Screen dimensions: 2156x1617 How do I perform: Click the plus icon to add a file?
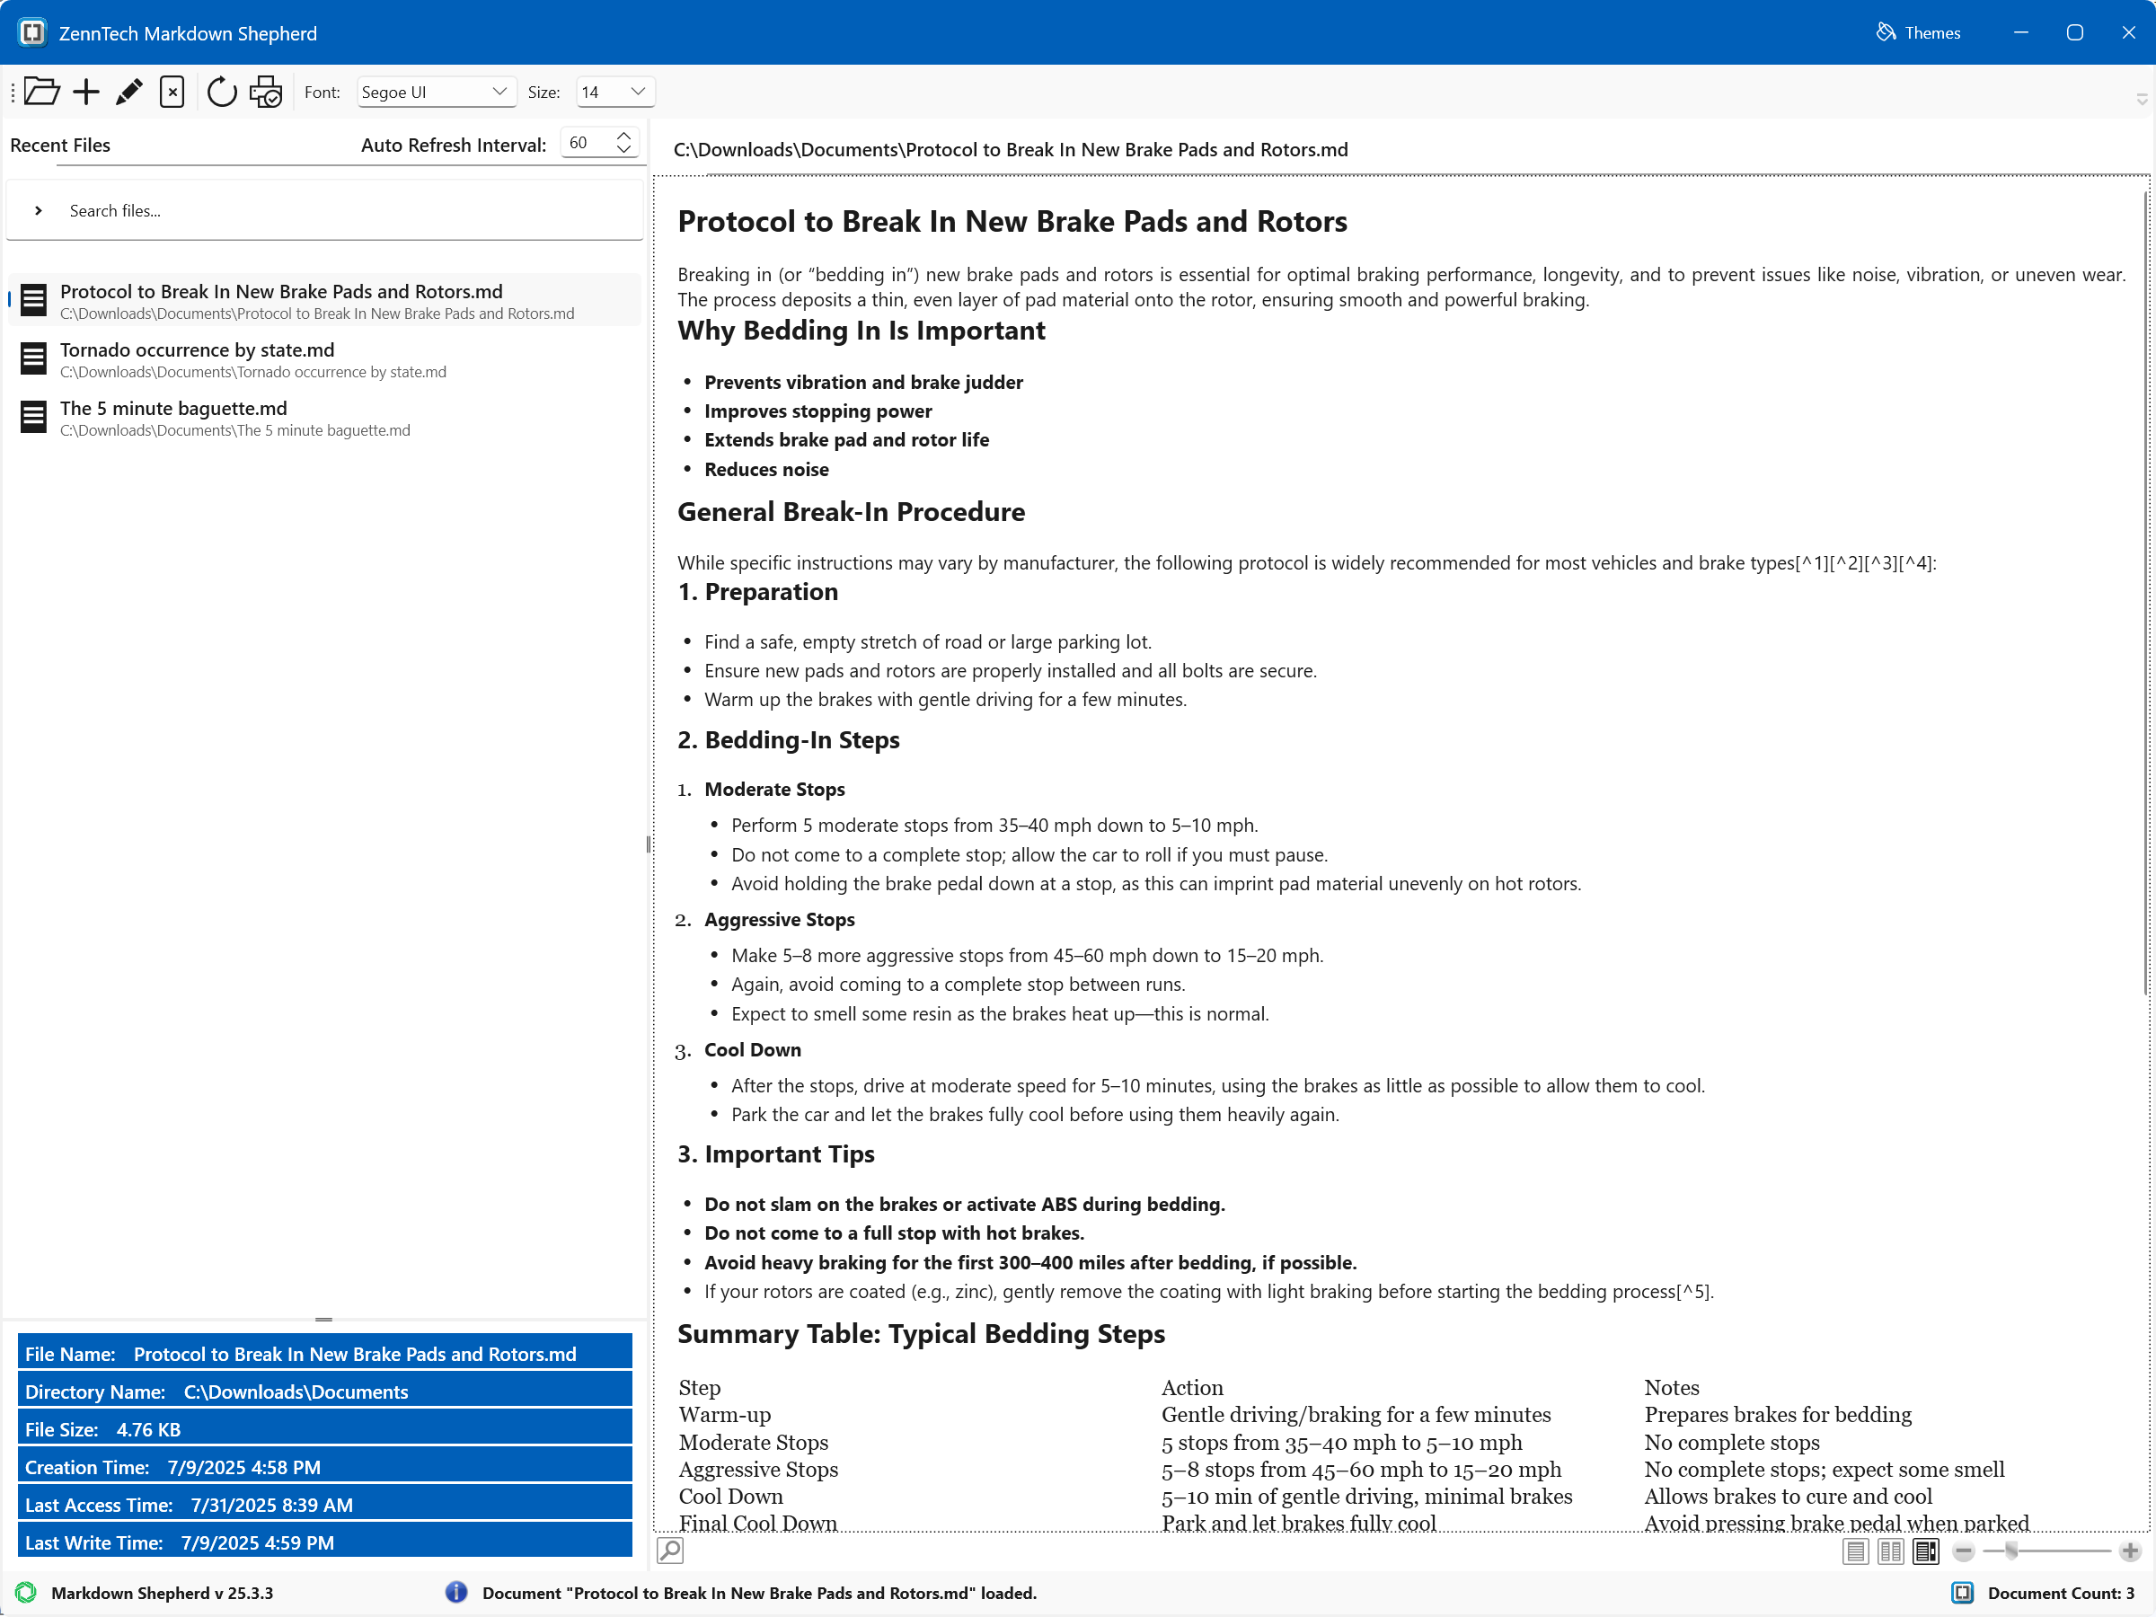pyautogui.click(x=85, y=92)
